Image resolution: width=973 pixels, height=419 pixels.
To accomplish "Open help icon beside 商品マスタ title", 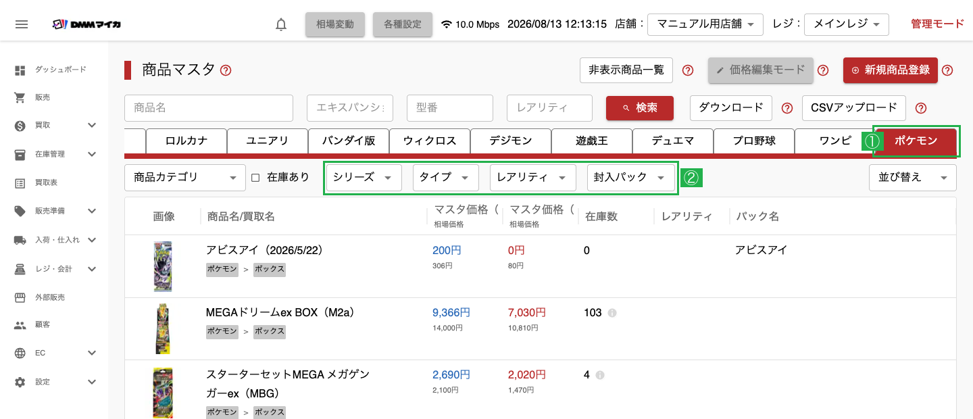I will tap(226, 70).
